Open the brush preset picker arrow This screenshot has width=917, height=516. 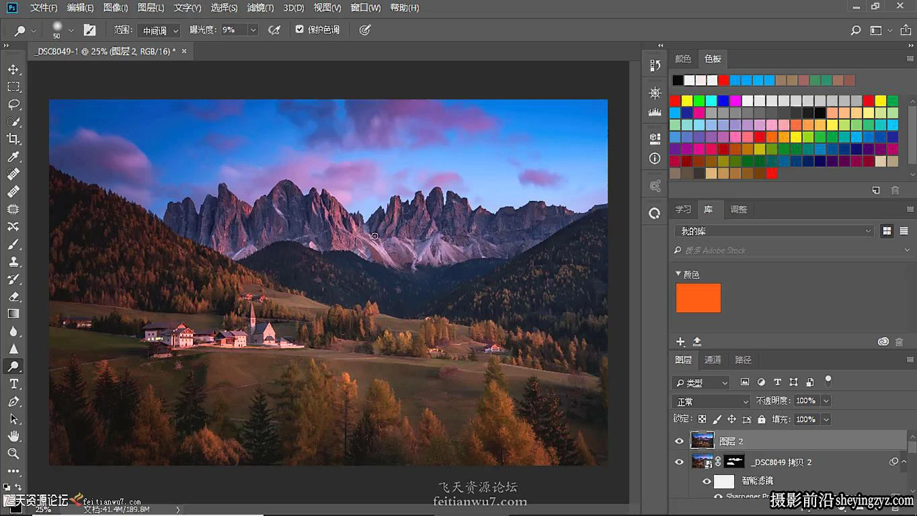pyautogui.click(x=71, y=30)
